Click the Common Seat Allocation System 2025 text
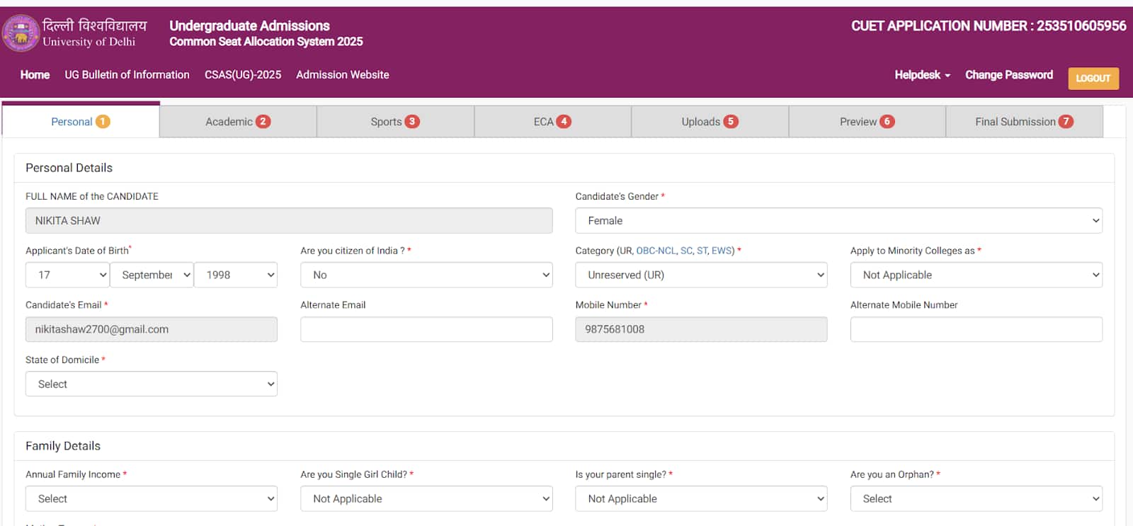 (x=266, y=42)
